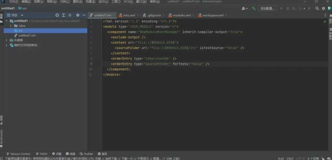Click line number 9 in editor gutter
332x160 pixels.
pos(91,64)
